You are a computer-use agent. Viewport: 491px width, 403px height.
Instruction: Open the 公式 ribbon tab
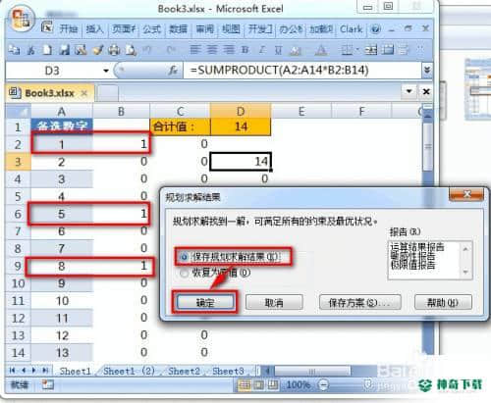(152, 29)
